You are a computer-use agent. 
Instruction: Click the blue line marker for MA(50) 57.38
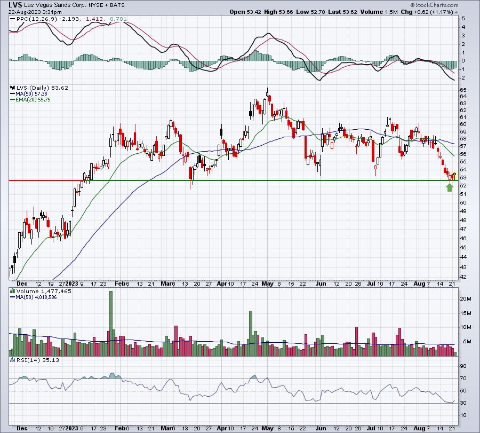point(13,94)
